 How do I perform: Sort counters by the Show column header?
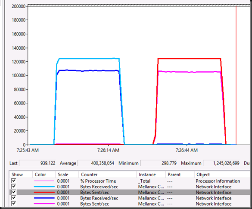(21, 174)
